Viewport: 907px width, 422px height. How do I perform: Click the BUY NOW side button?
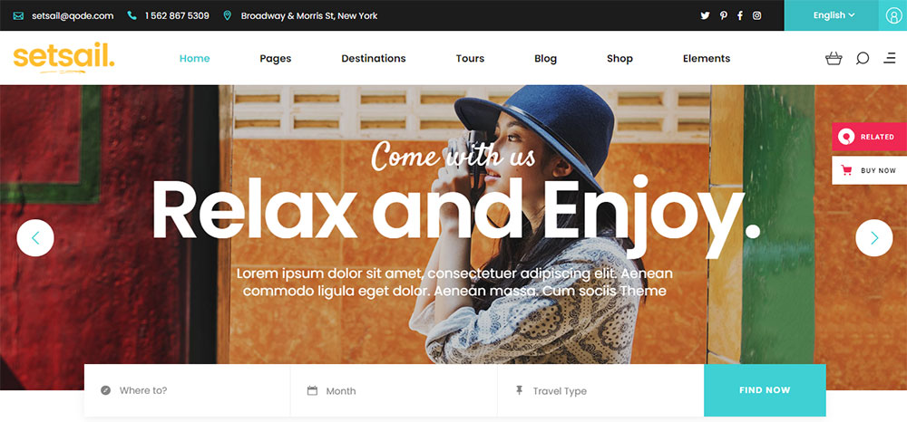(870, 170)
